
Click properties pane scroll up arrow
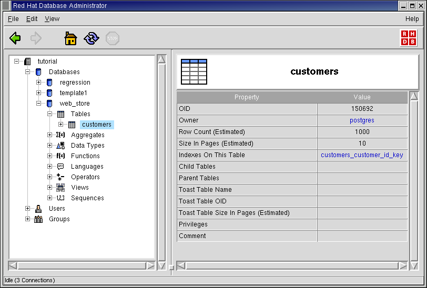[x=414, y=96]
